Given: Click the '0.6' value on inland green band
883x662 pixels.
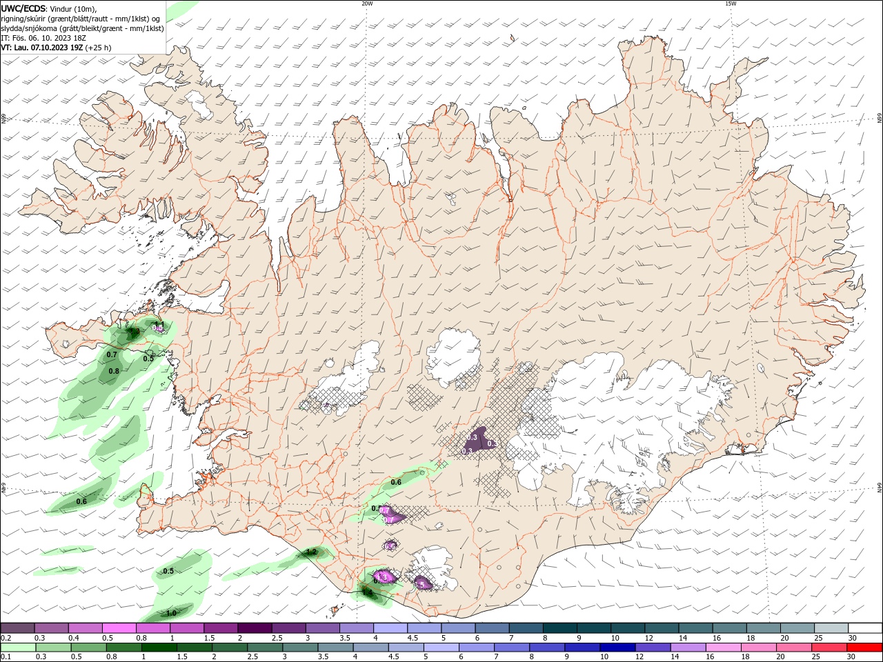Looking at the screenshot, I should click(396, 482).
